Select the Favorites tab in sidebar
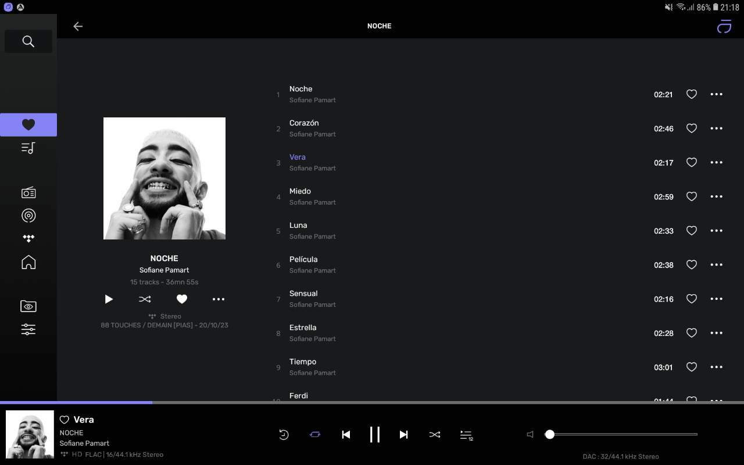The width and height of the screenshot is (744, 465). (x=28, y=124)
